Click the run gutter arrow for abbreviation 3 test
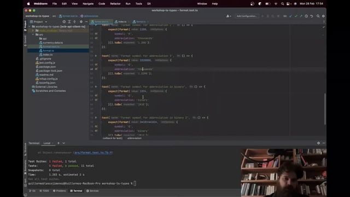 pyautogui.click(x=96, y=56)
